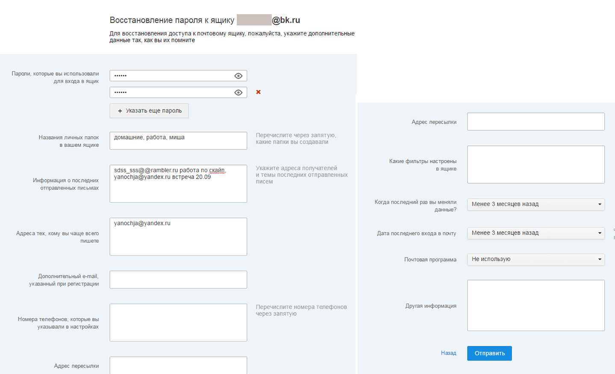Image resolution: width=615 pixels, height=374 pixels.
Task: Click the 'Назад' link
Action: [x=448, y=353]
